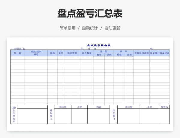Click the empty signature box below 经管人
Image resolution: width=180 pixels, height=138 pixels.
tap(164, 116)
